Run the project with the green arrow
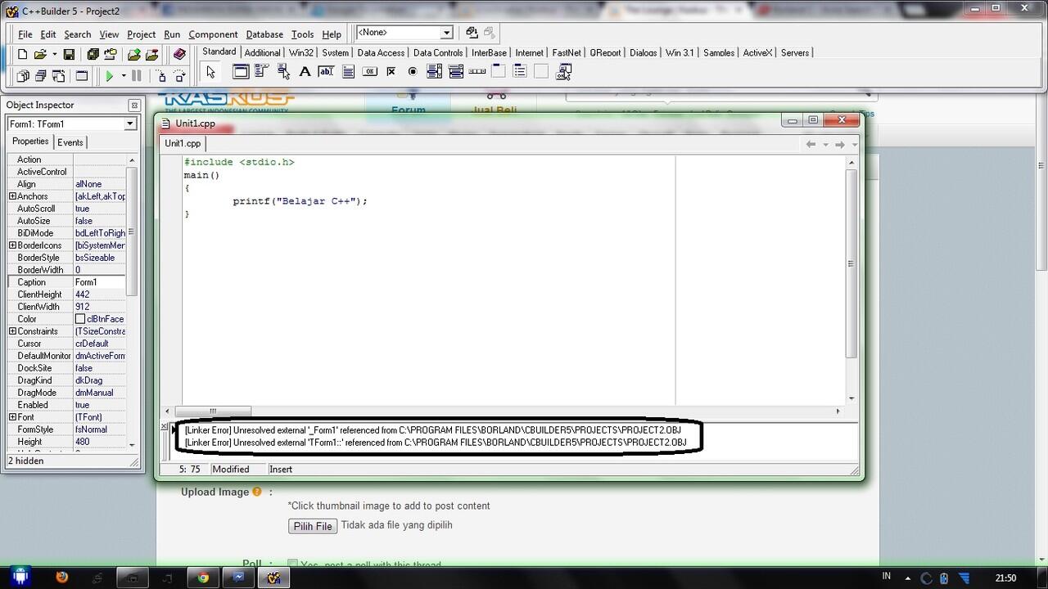 tap(109, 76)
